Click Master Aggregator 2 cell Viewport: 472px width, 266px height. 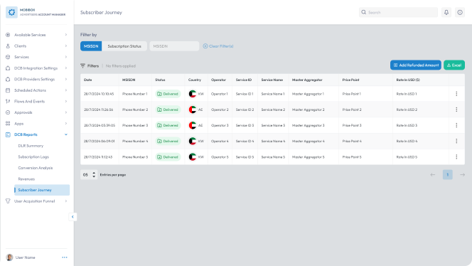pyautogui.click(x=309, y=110)
